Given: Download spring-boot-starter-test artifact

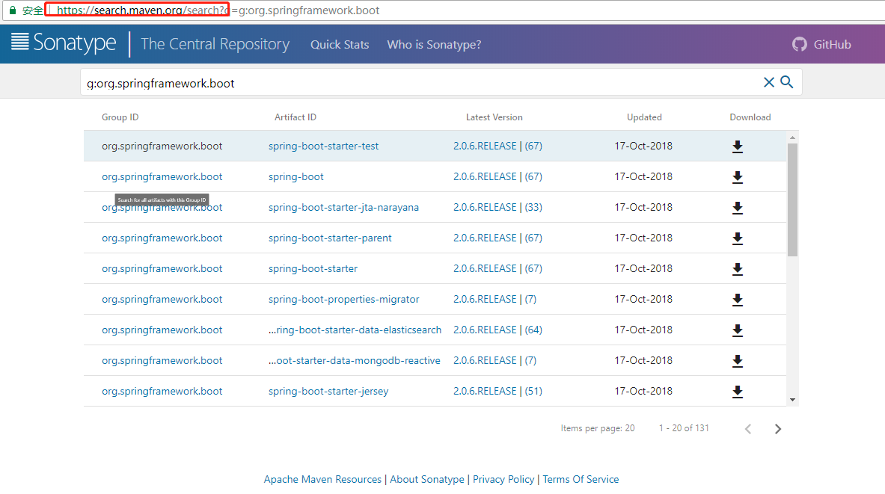Looking at the screenshot, I should (737, 146).
